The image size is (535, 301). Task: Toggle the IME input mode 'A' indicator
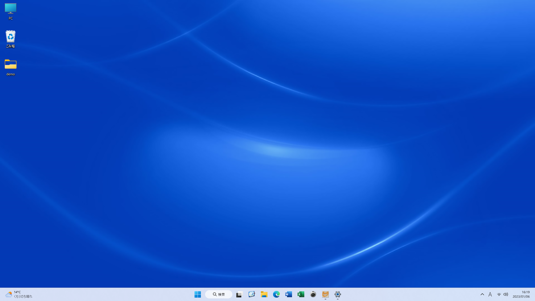[x=490, y=294]
